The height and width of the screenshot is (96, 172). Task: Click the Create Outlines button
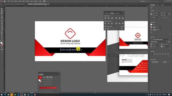(155, 62)
